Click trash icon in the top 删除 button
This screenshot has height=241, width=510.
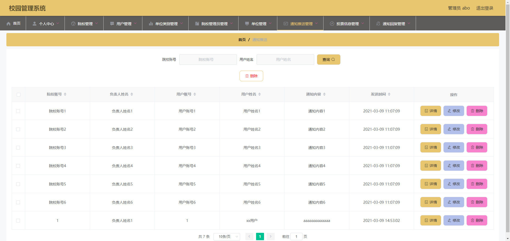click(x=247, y=76)
